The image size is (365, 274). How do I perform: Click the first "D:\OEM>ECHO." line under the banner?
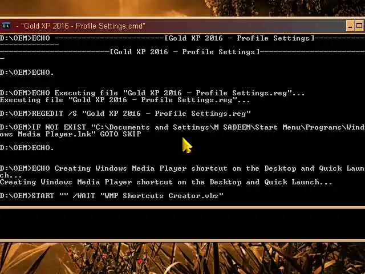pyautogui.click(x=27, y=72)
